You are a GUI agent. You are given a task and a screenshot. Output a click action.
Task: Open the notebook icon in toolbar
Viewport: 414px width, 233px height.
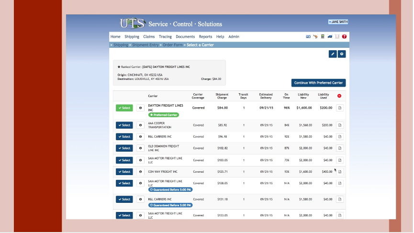[x=337, y=37]
